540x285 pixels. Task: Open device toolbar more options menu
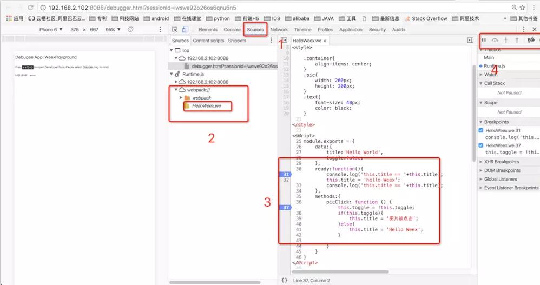(160, 30)
